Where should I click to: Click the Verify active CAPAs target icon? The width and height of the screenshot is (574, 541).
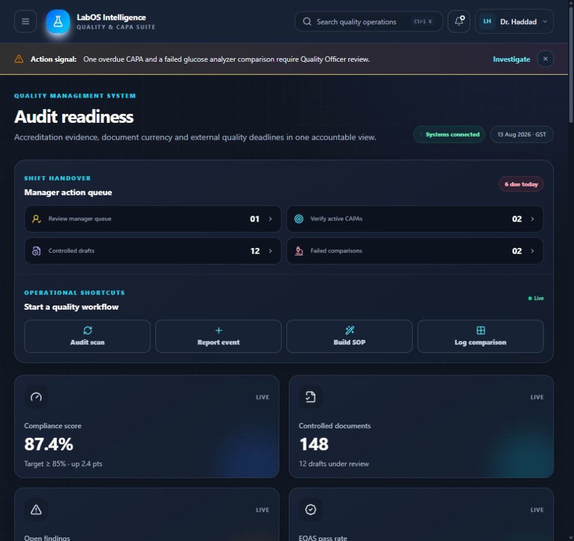(x=299, y=219)
